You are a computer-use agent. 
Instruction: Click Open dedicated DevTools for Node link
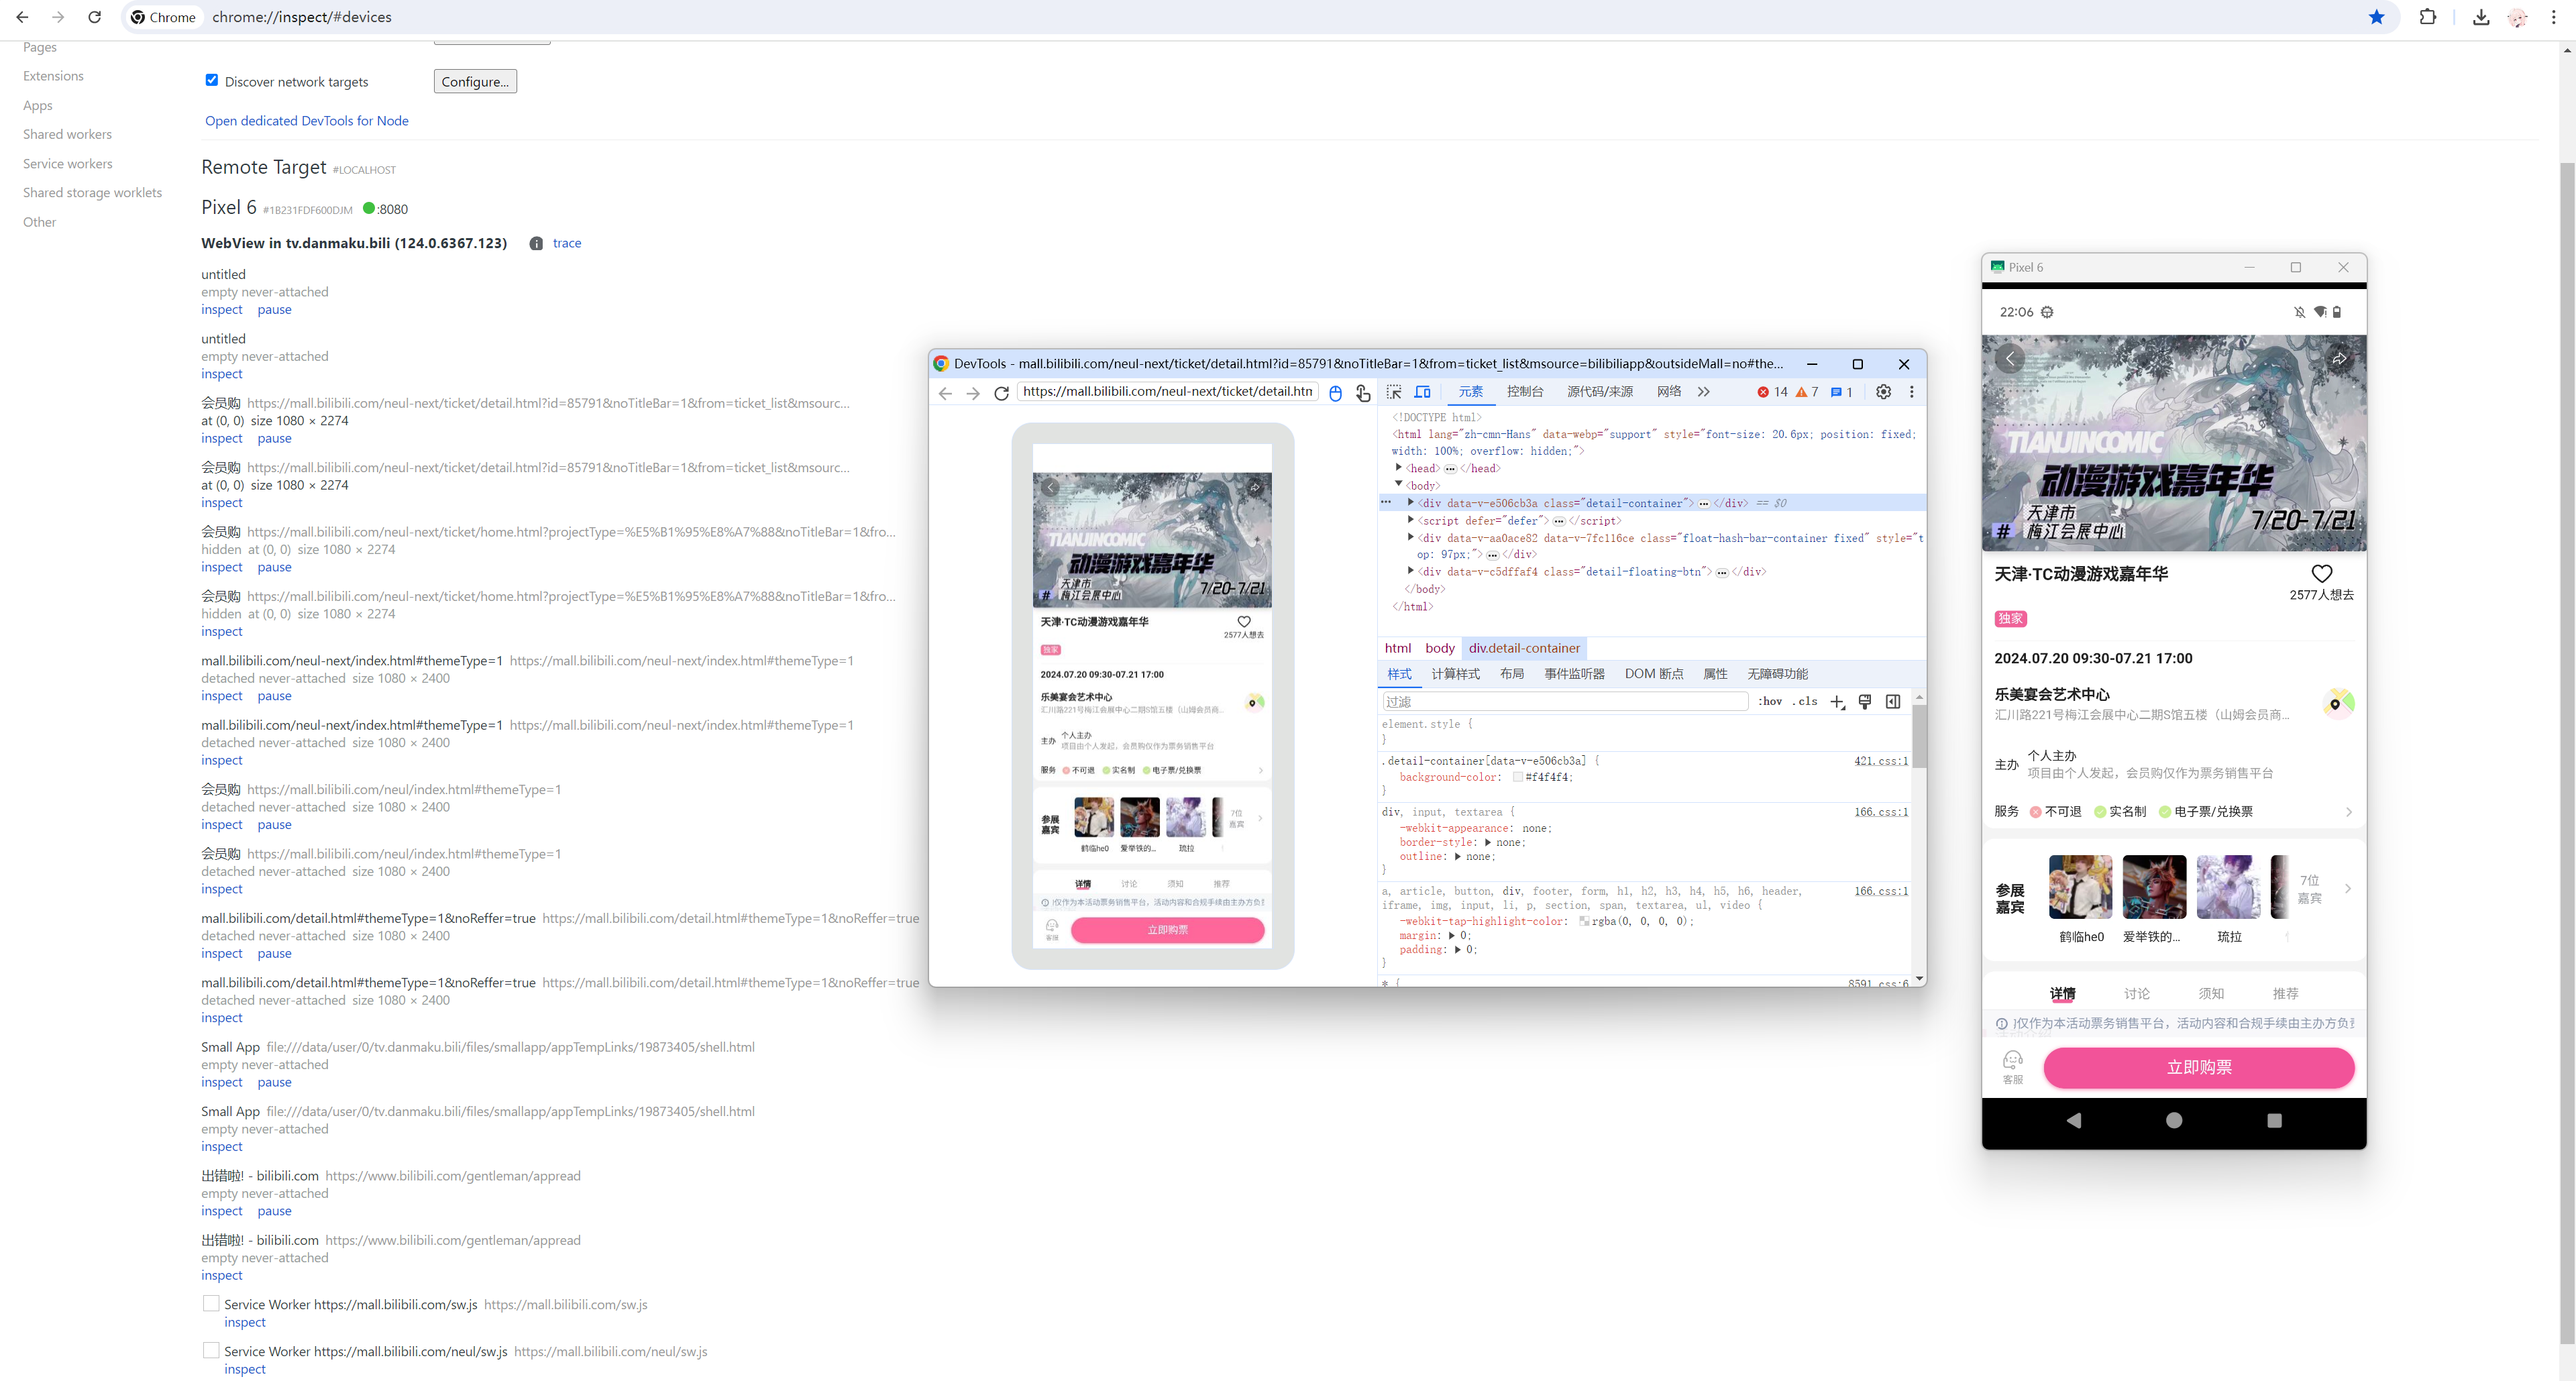click(306, 121)
